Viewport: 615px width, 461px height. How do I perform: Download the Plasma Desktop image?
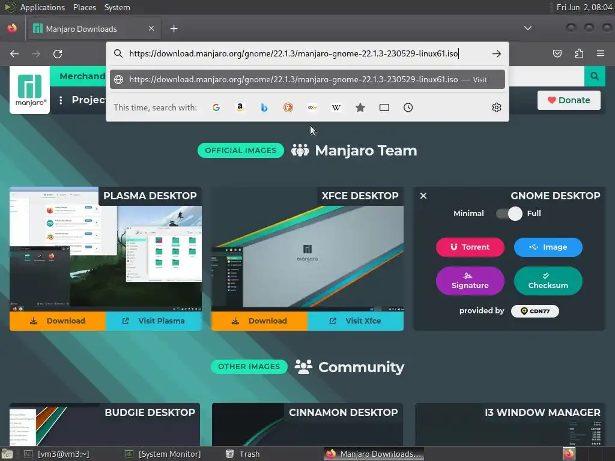[x=58, y=321]
